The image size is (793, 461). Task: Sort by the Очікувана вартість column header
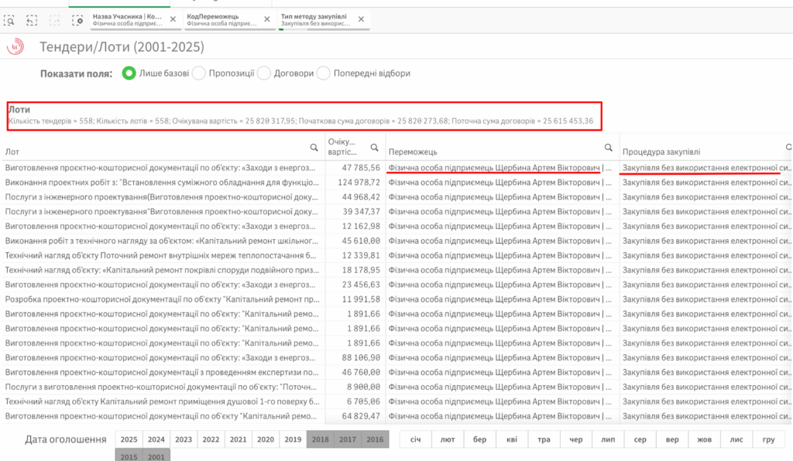(x=342, y=146)
